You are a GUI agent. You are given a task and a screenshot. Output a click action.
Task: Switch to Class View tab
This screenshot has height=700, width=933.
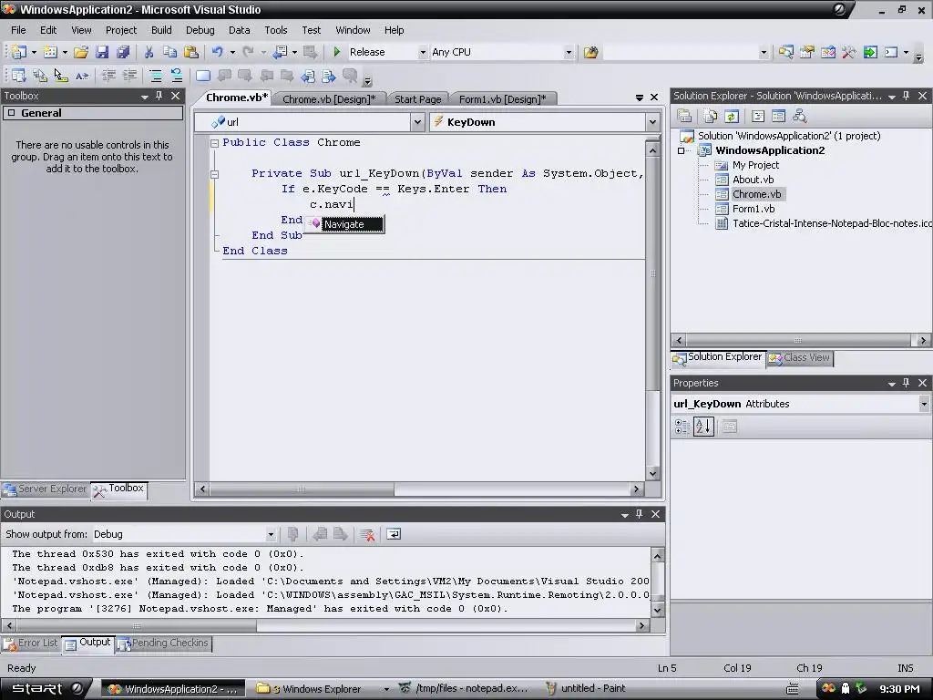point(799,357)
